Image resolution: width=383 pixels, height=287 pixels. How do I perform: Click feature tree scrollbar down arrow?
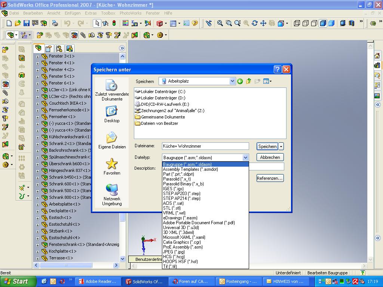122,259
